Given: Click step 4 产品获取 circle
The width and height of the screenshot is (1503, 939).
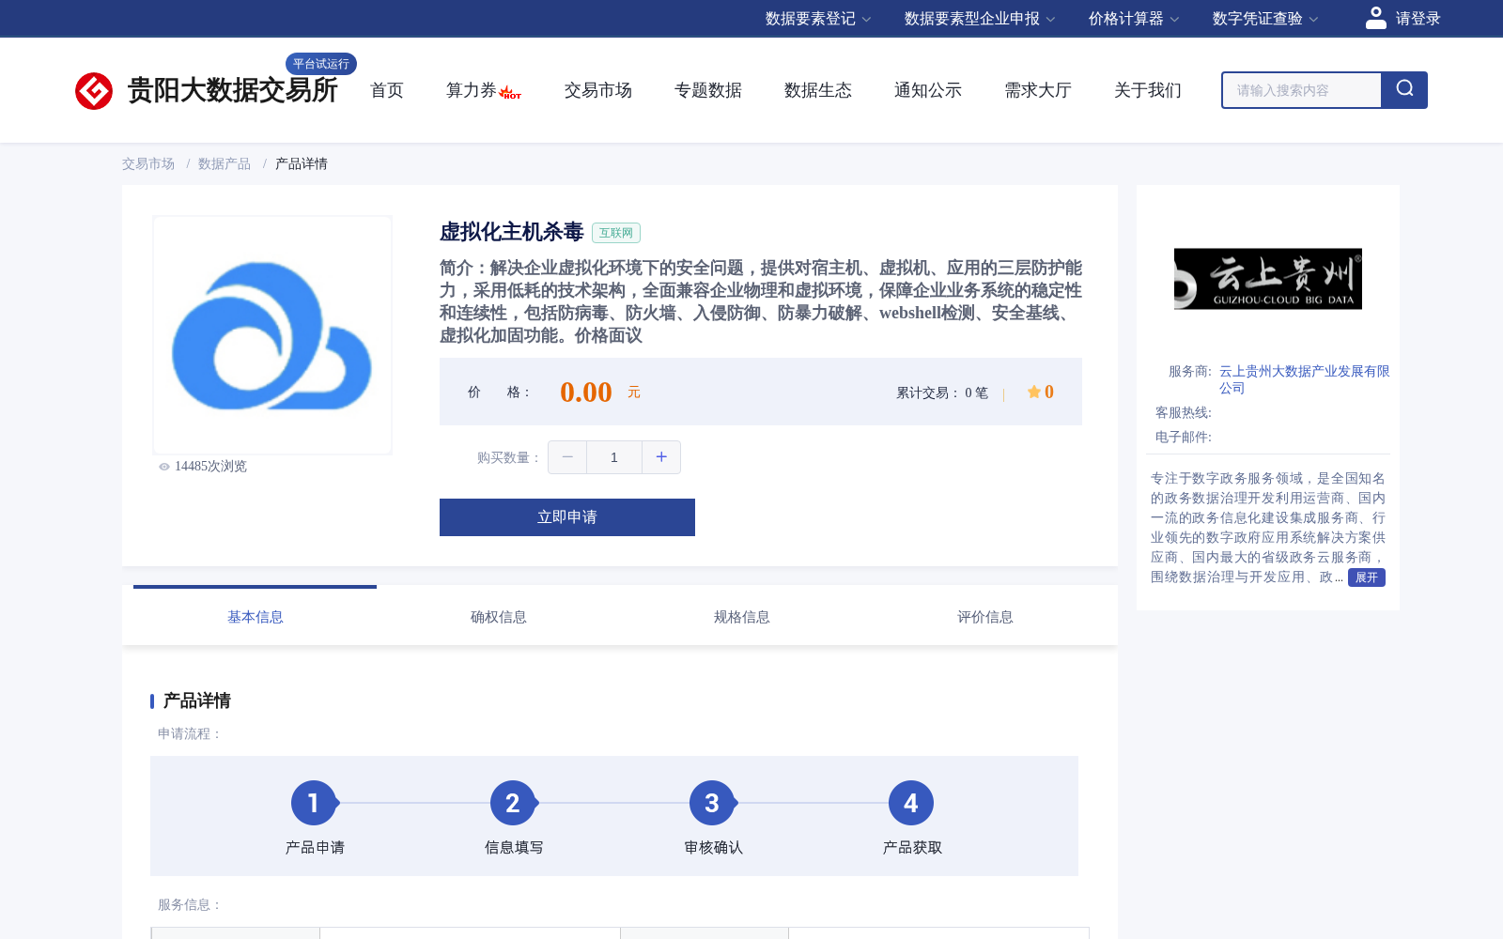Looking at the screenshot, I should coord(911,803).
